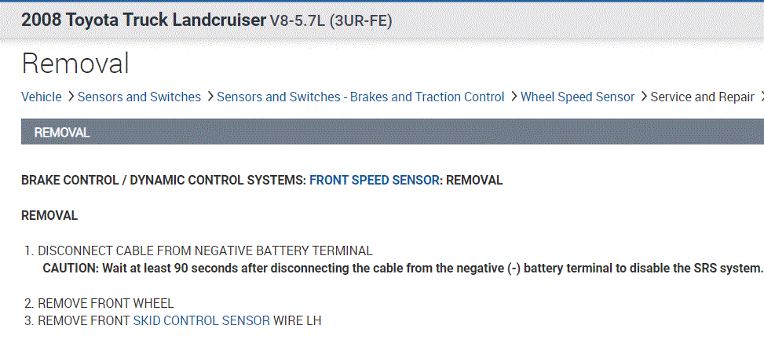This screenshot has width=764, height=340.
Task: Click step 1 Disconnect Cable from Negative Battery
Action: (204, 250)
